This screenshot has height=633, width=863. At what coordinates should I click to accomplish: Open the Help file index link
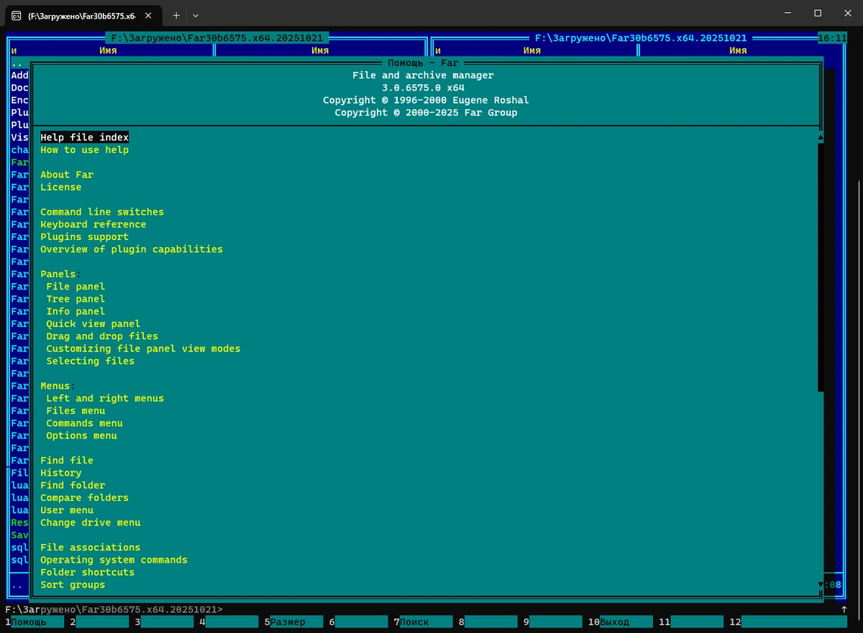(85, 137)
